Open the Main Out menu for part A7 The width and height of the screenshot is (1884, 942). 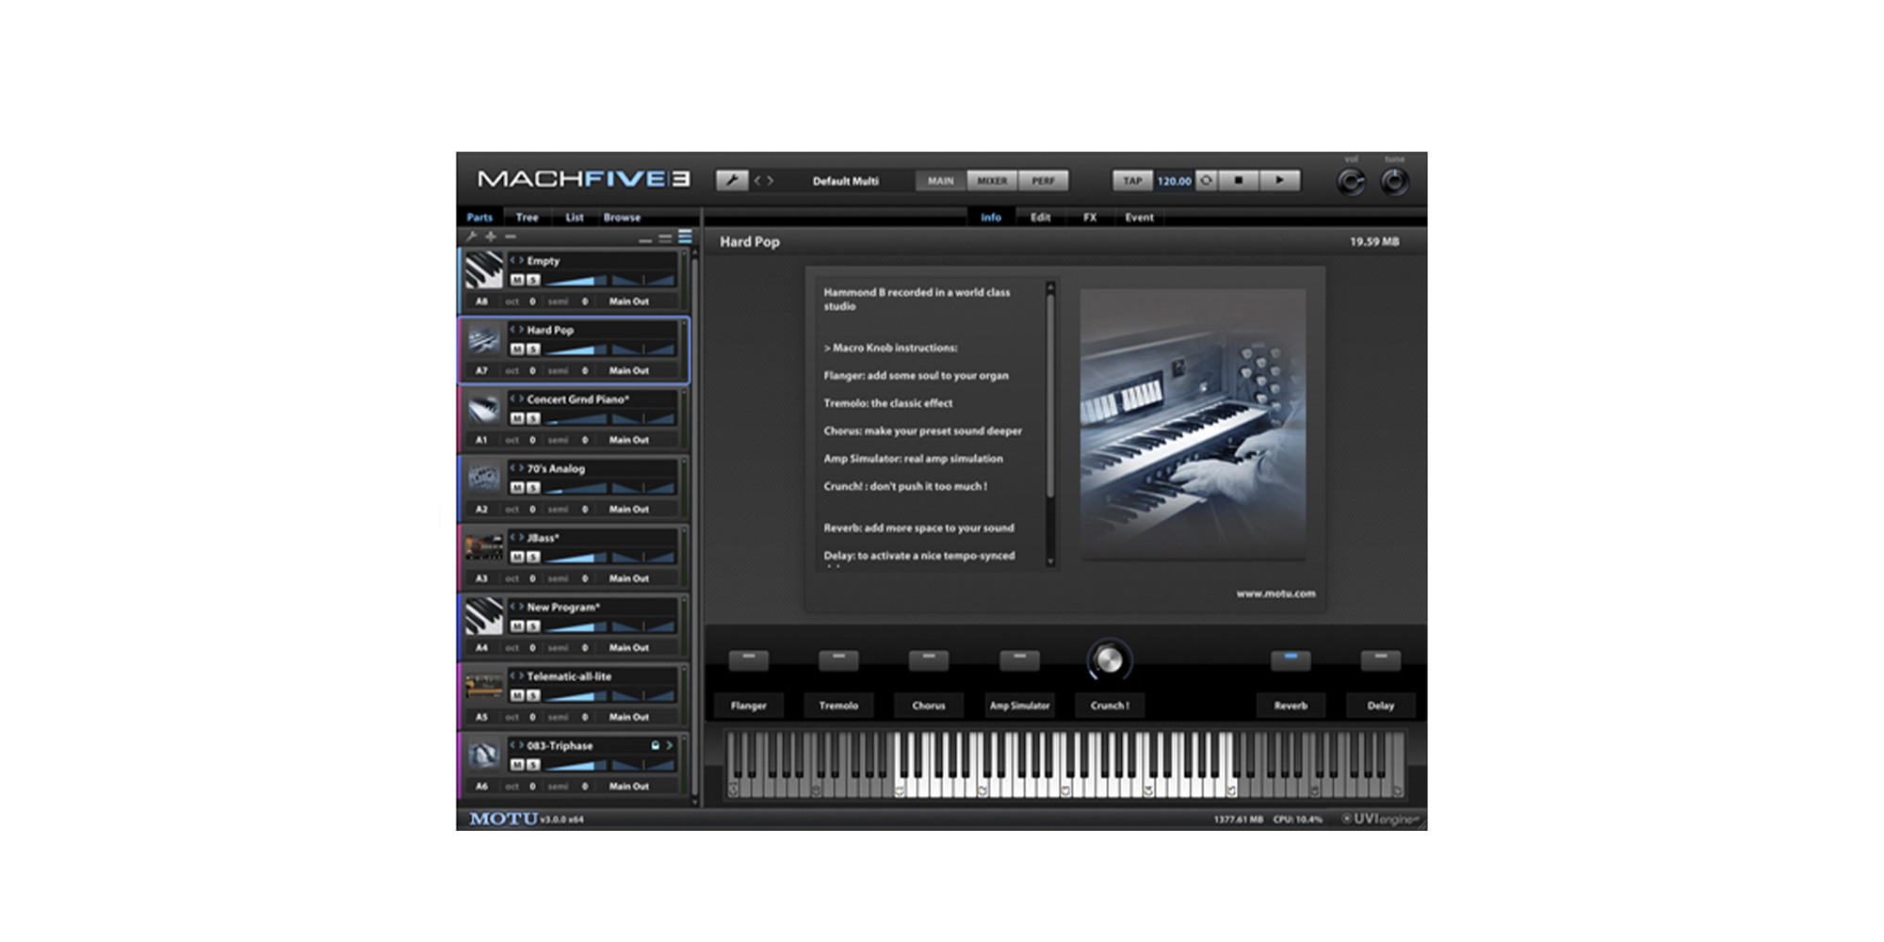[629, 371]
